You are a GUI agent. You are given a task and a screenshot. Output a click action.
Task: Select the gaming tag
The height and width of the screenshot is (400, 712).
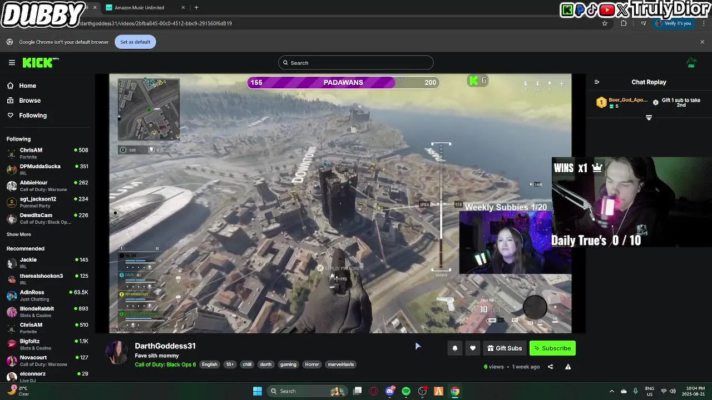coord(288,364)
